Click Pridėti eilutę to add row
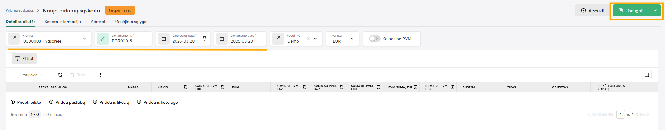This screenshot has width=665, height=130. tap(26, 102)
